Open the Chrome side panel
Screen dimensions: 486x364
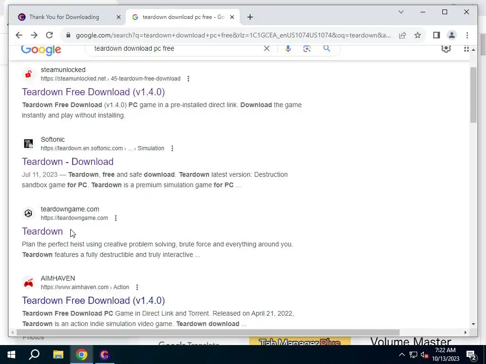437,35
